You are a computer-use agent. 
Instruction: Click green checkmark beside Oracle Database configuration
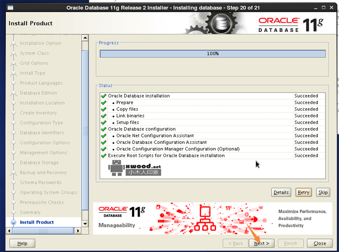(x=103, y=129)
